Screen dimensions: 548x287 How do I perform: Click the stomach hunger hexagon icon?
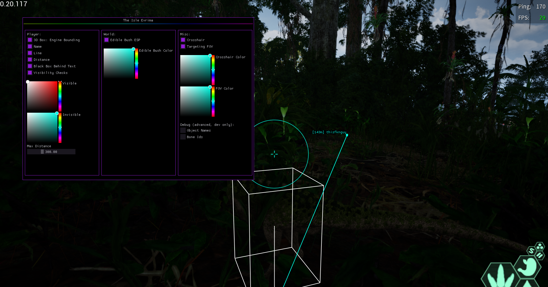(x=527, y=267)
